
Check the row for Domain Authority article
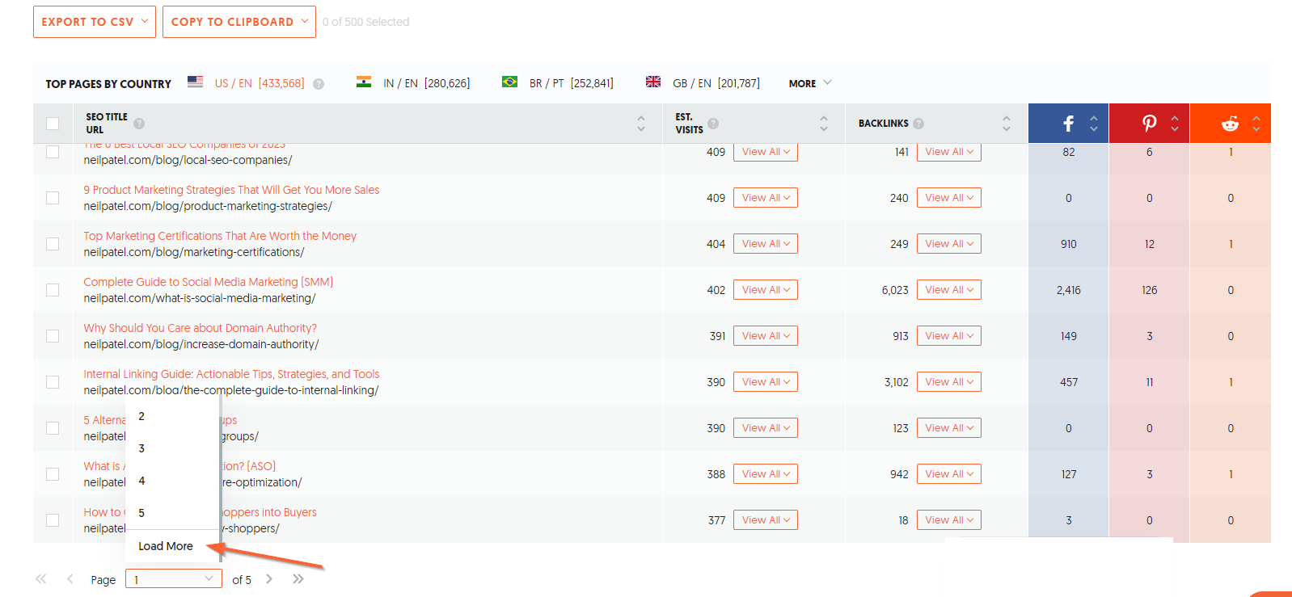(53, 336)
